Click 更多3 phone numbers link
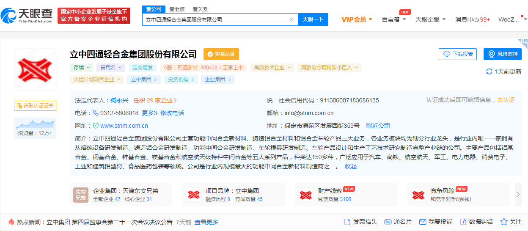 (x=149, y=113)
